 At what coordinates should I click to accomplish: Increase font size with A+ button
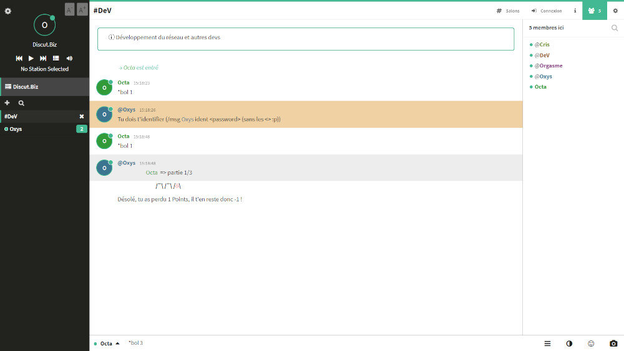click(x=82, y=9)
